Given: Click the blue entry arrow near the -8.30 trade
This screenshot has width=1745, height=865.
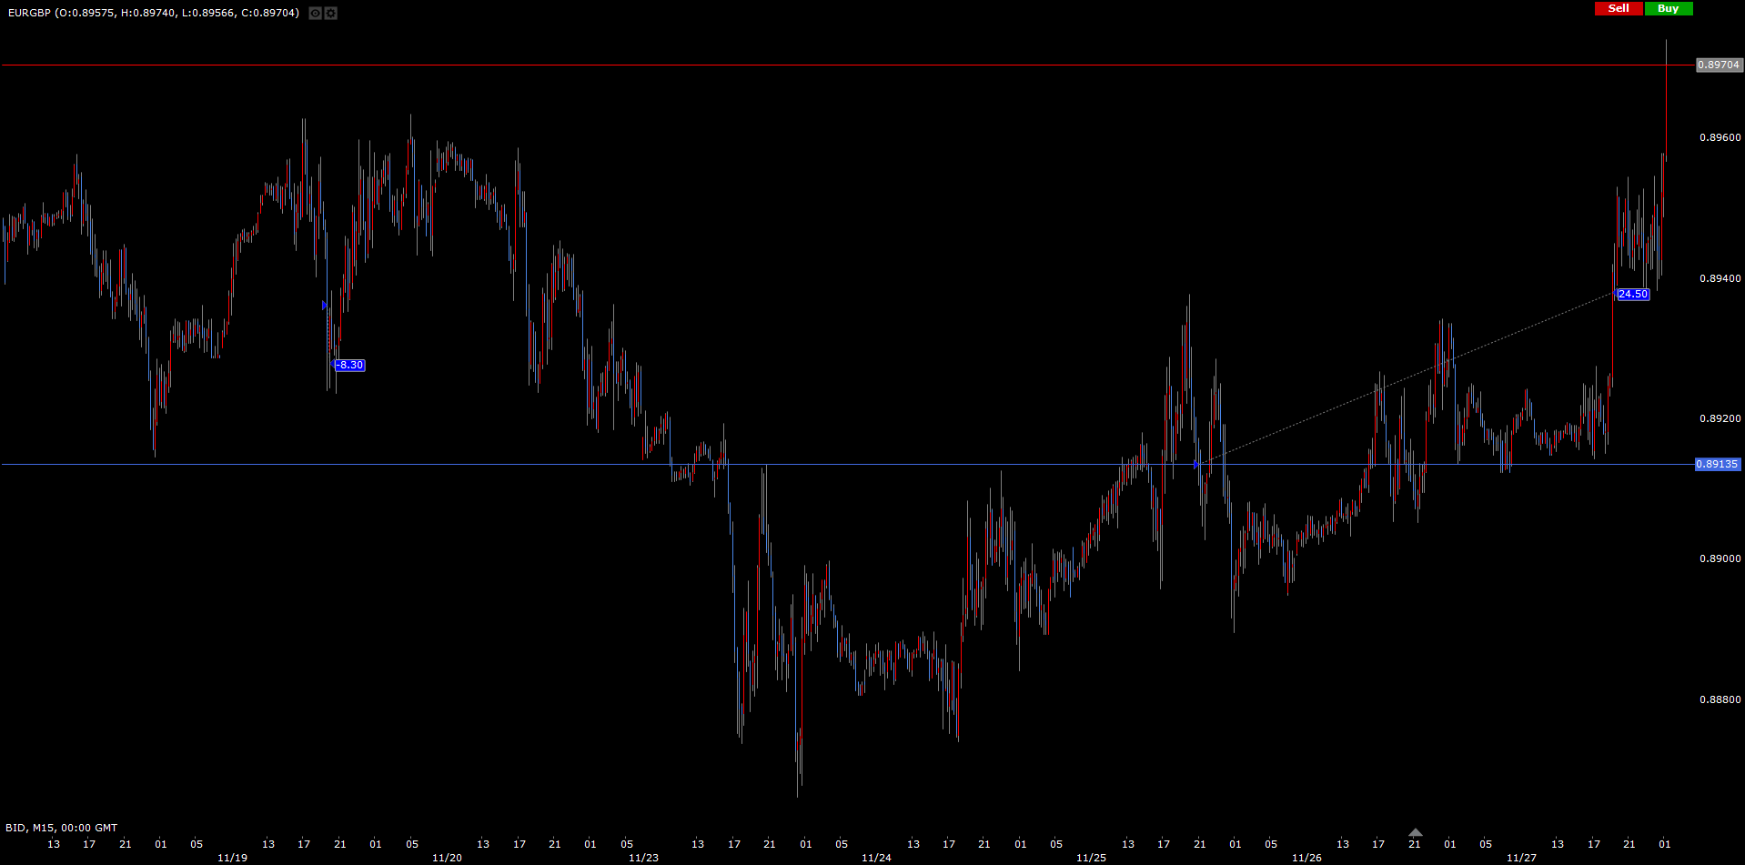Looking at the screenshot, I should [325, 305].
